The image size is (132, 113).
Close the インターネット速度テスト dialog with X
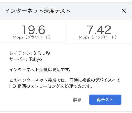pyautogui.click(x=124, y=11)
